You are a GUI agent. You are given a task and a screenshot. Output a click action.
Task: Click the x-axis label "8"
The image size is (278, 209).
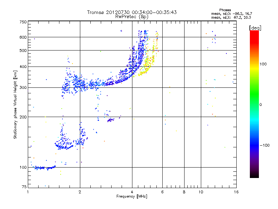tap(184, 192)
